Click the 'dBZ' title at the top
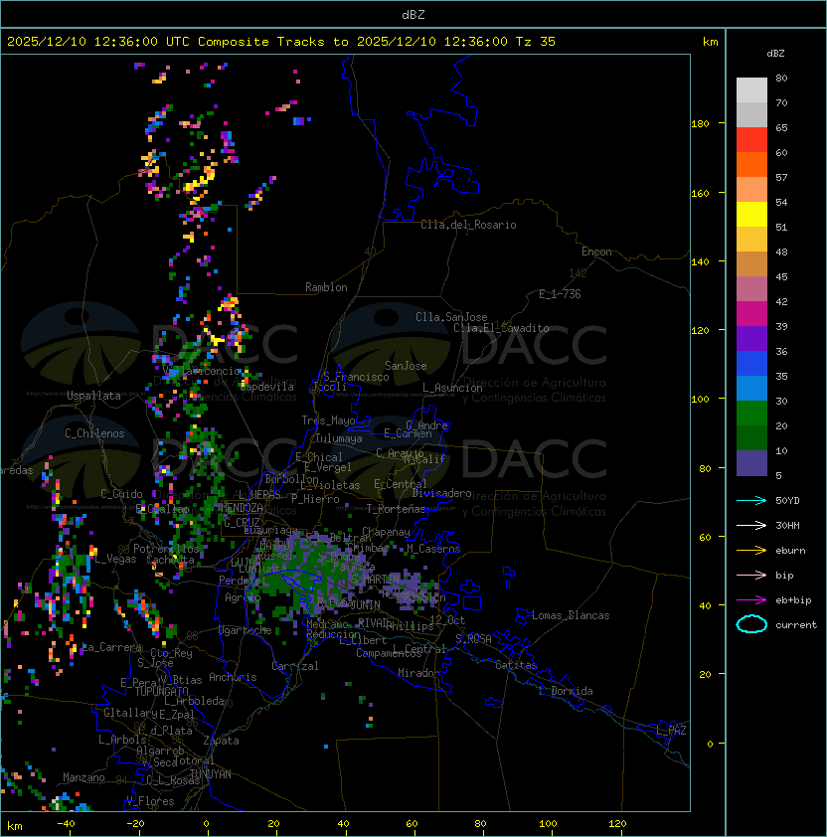This screenshot has width=827, height=837. click(x=413, y=14)
